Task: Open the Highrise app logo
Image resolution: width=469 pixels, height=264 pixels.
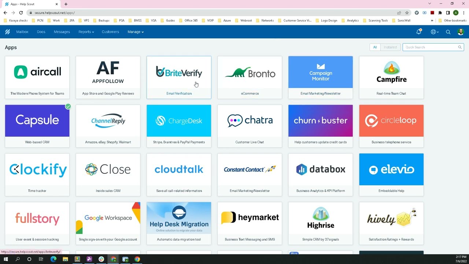Action: [321, 218]
